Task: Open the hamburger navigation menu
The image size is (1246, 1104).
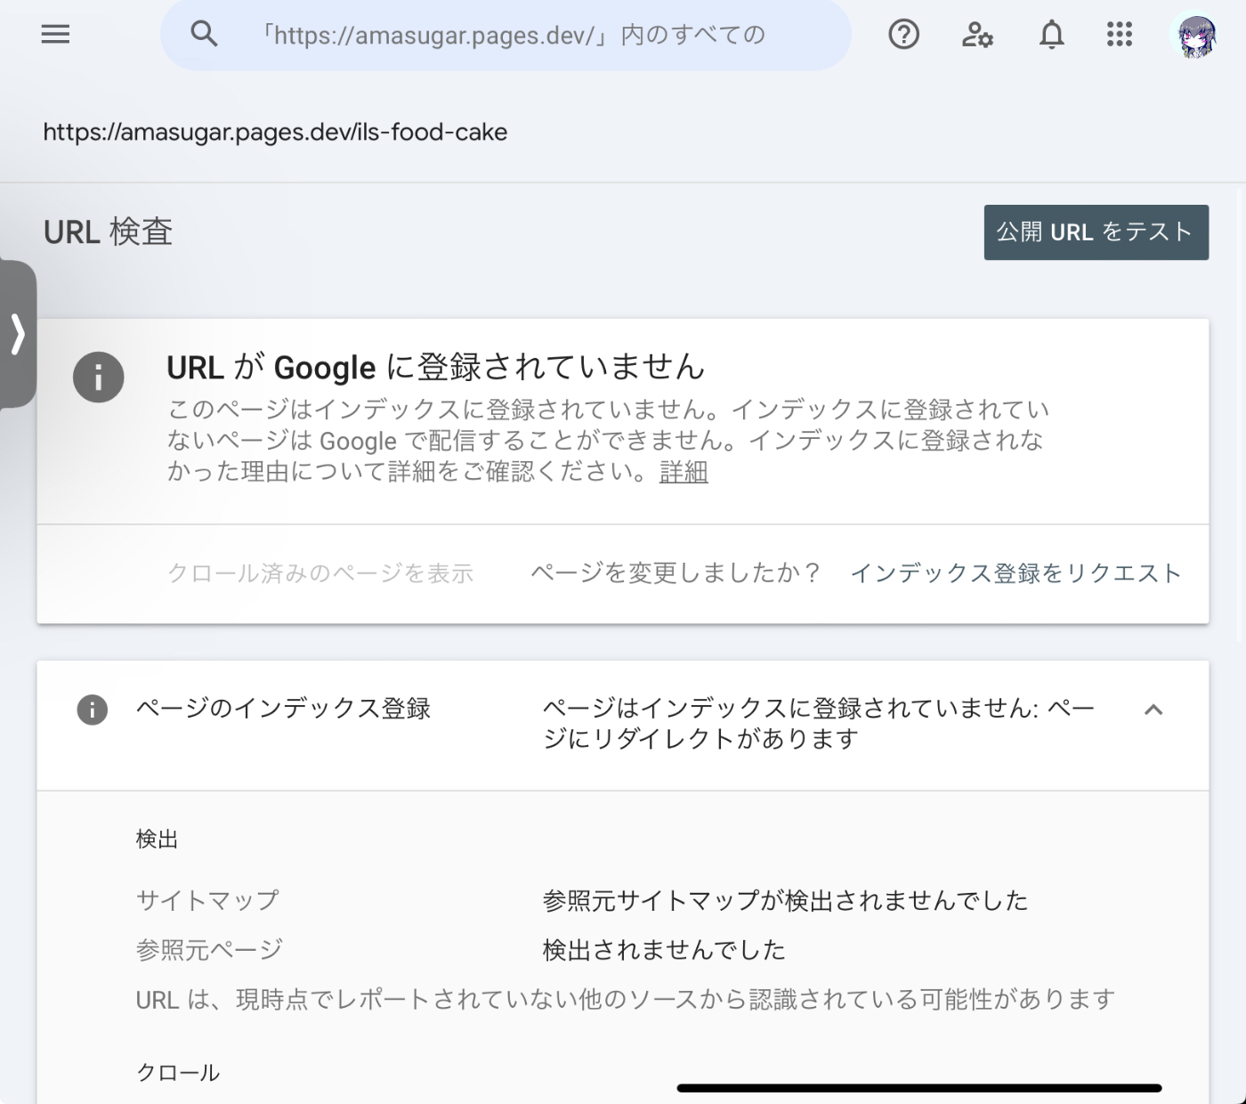Action: point(55,35)
